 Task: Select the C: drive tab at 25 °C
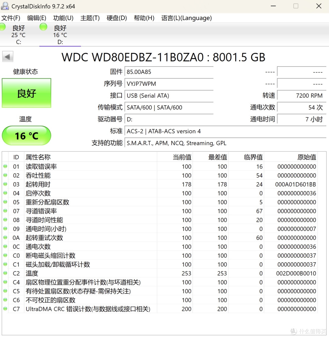point(19,34)
